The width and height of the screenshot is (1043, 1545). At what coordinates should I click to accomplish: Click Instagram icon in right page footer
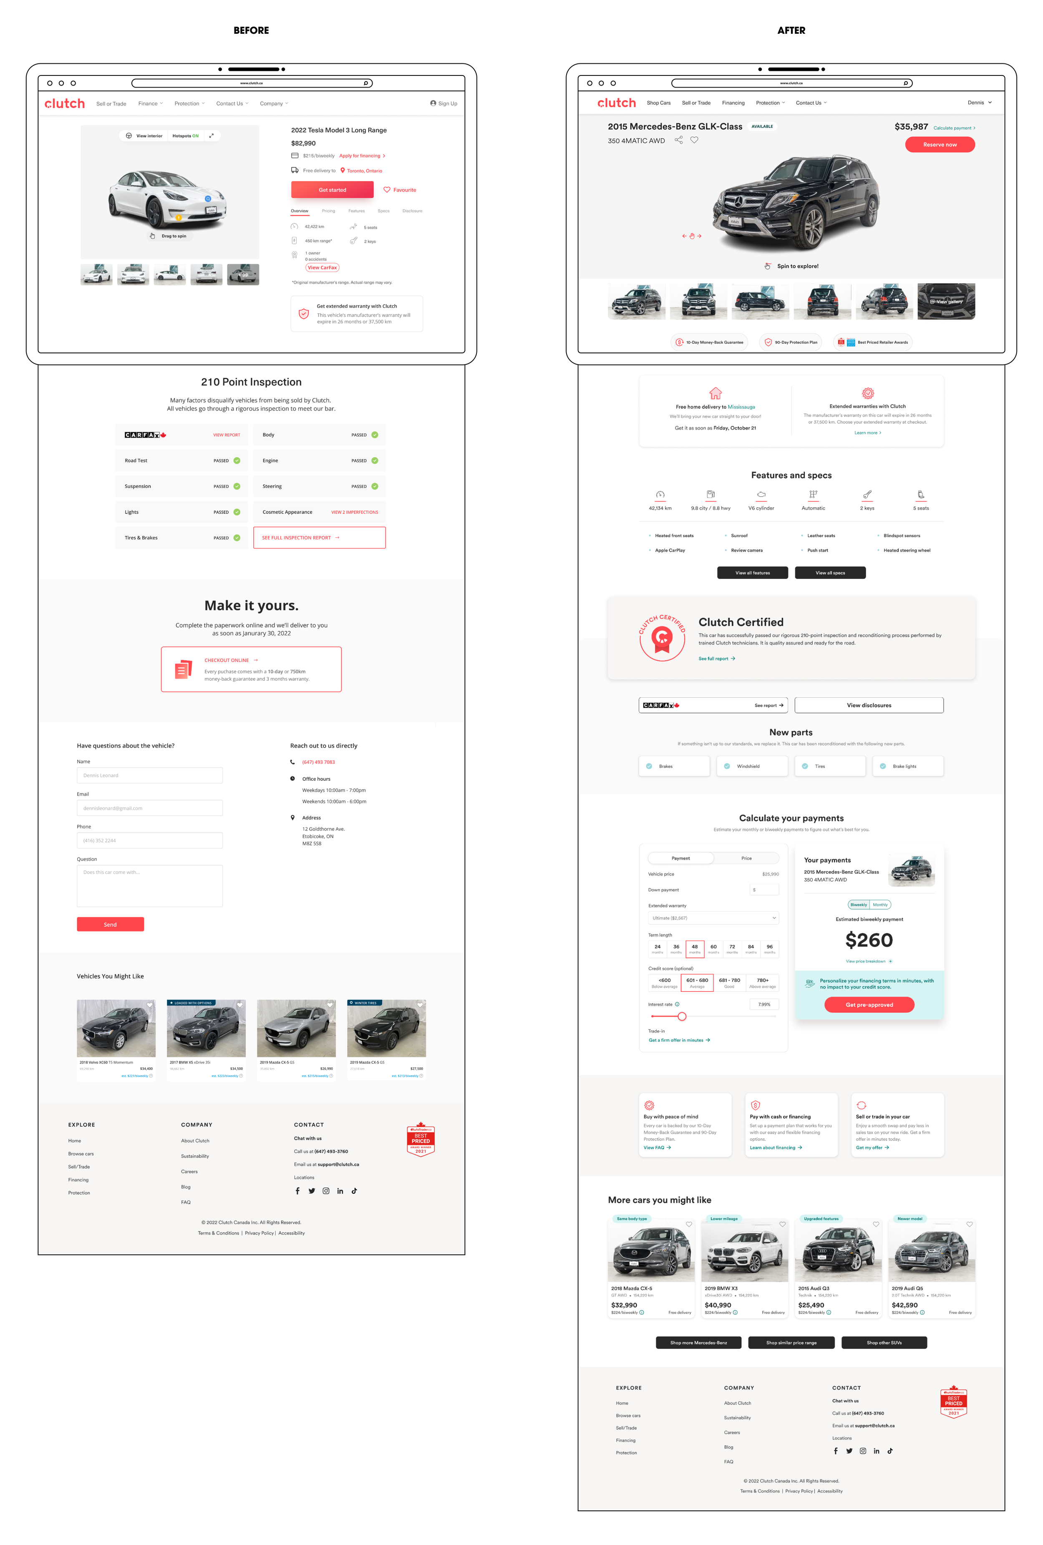pos(863,1451)
